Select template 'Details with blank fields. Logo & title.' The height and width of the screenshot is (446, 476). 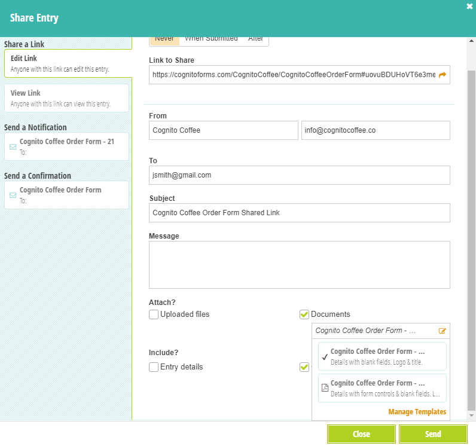(382, 356)
